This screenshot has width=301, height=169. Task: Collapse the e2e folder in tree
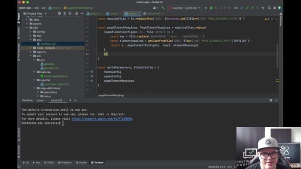(x=27, y=28)
